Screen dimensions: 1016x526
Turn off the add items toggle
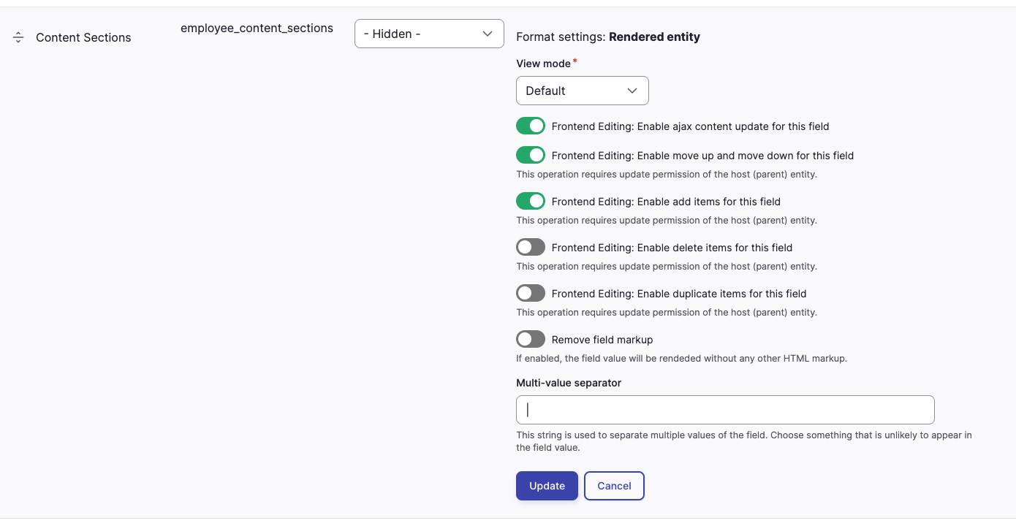[x=531, y=201]
